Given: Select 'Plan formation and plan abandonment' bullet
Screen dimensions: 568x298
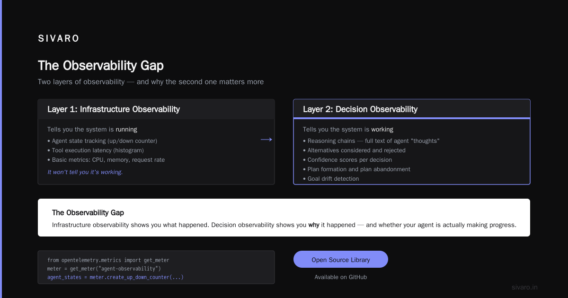Looking at the screenshot, I should pos(356,169).
